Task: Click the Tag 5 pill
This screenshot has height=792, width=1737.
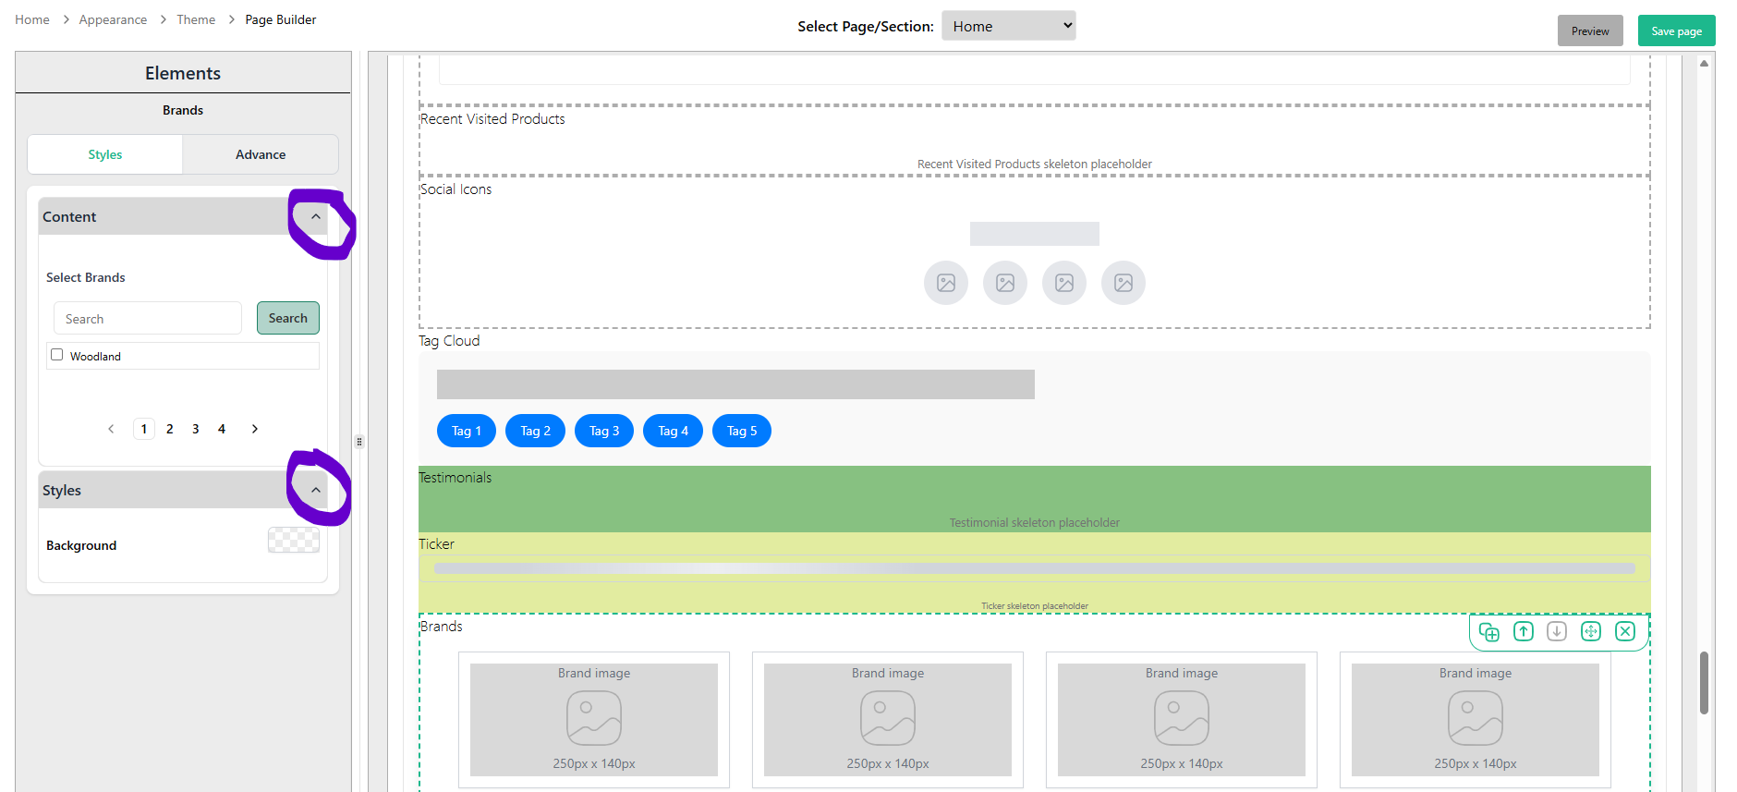Action: tap(742, 431)
